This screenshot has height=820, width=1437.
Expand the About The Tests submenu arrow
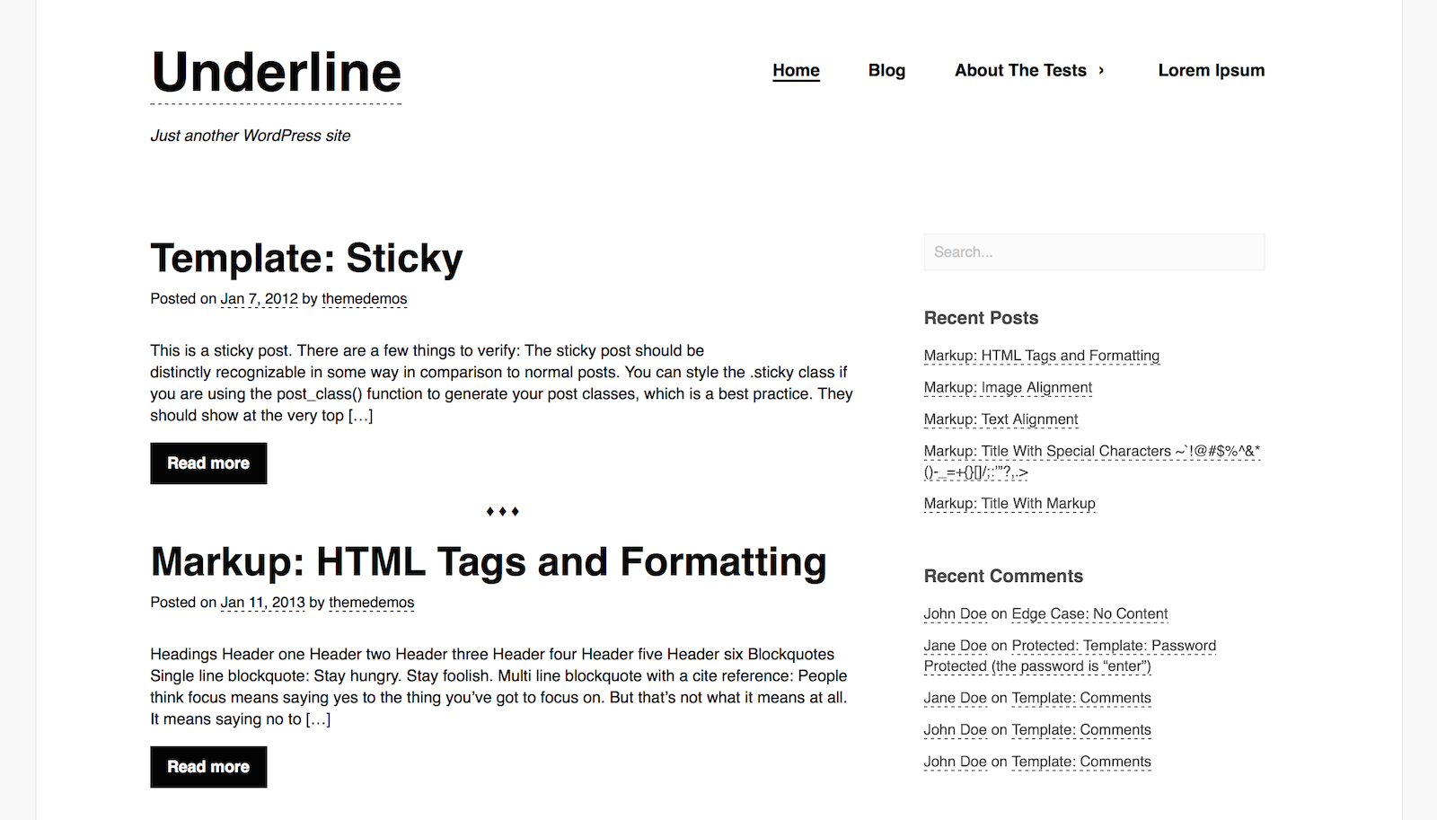click(x=1101, y=70)
